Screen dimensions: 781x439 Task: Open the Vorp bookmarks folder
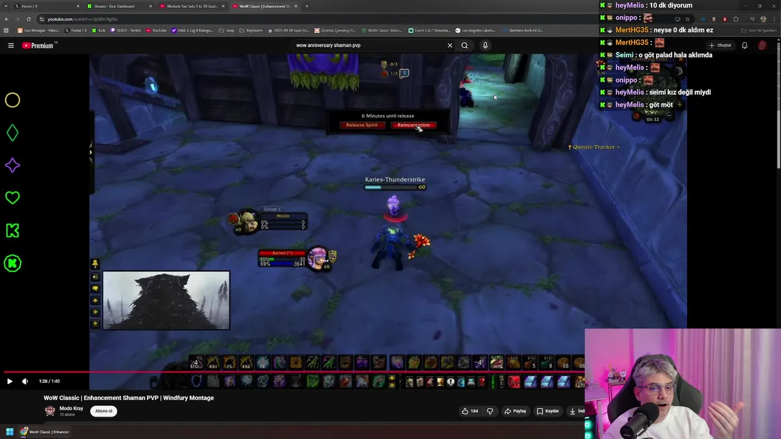click(227, 30)
